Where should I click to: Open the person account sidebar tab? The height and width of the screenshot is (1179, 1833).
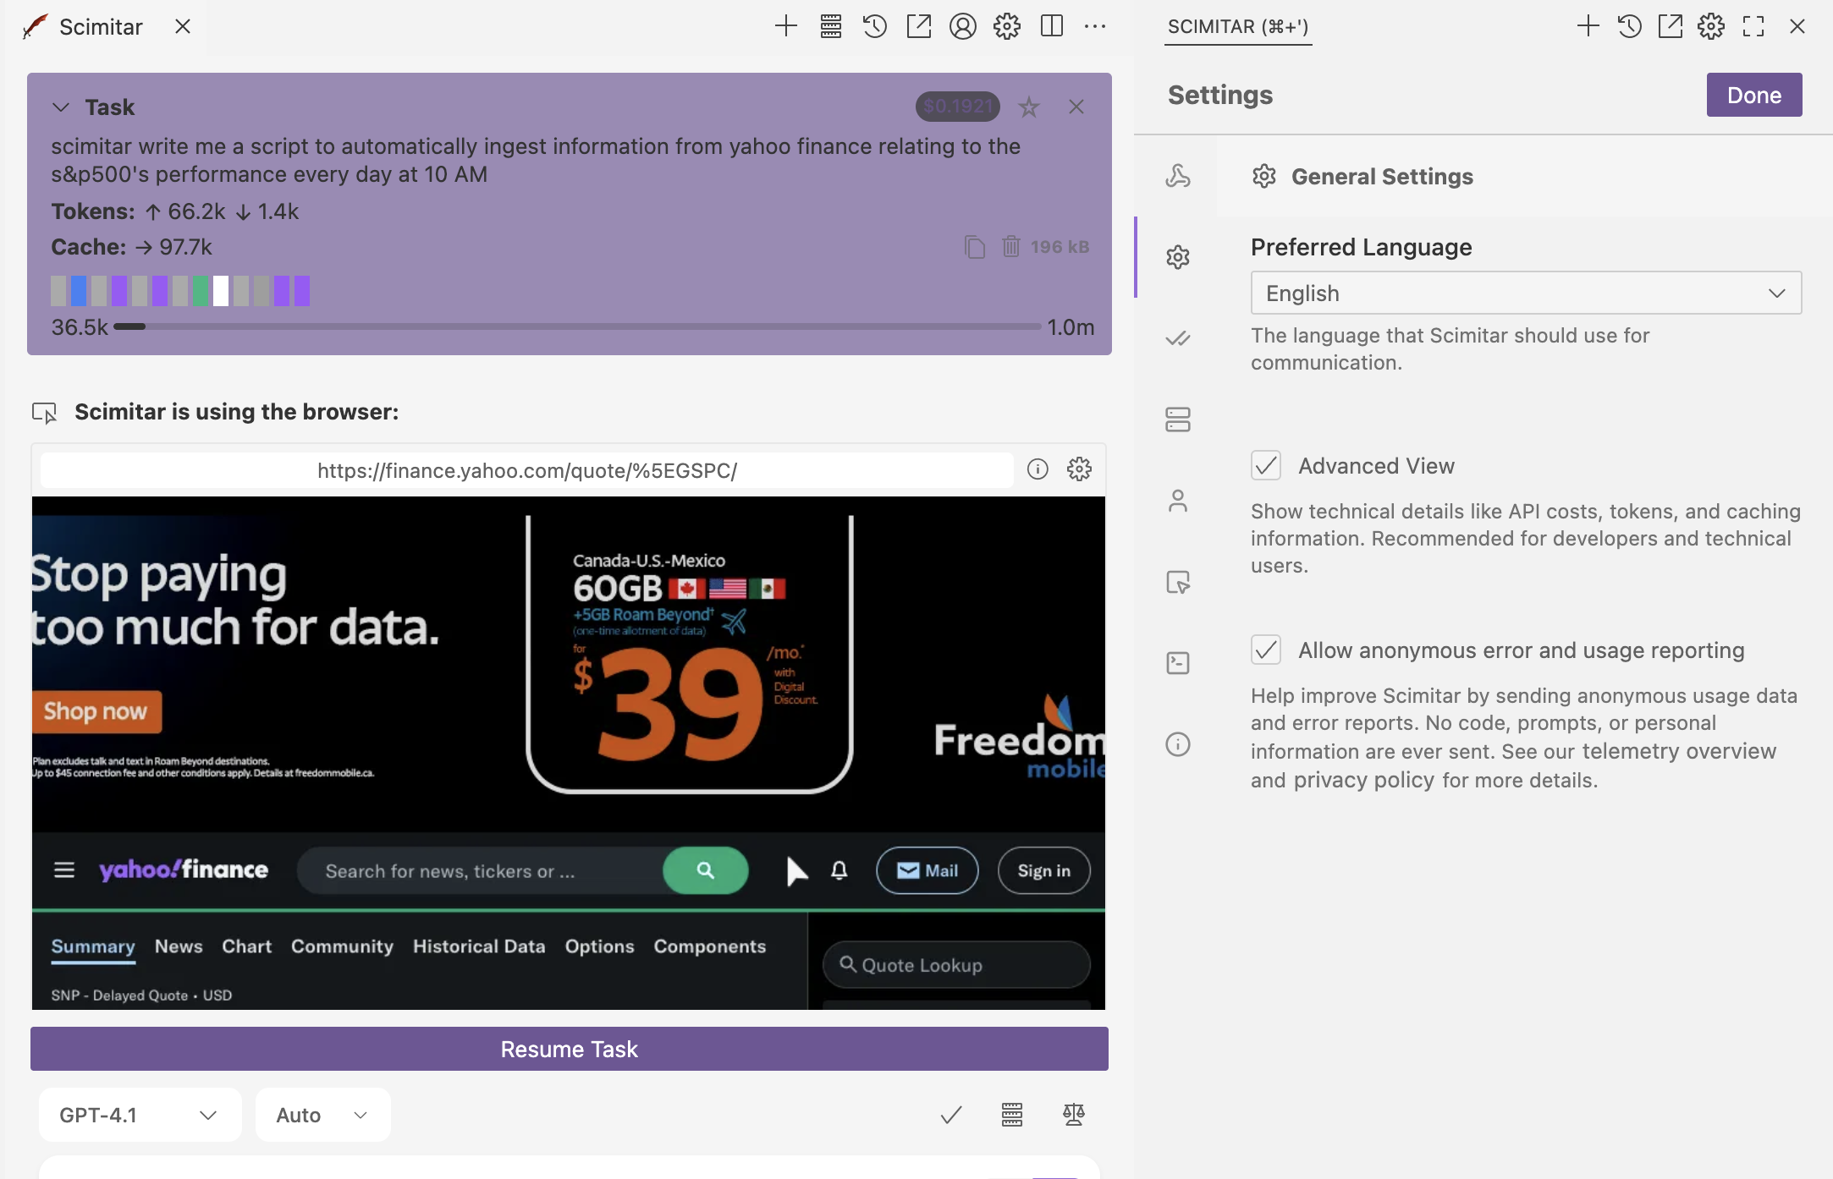pyautogui.click(x=1177, y=501)
